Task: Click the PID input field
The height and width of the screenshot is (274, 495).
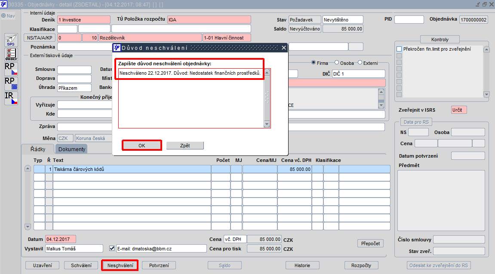Action: 409,20
